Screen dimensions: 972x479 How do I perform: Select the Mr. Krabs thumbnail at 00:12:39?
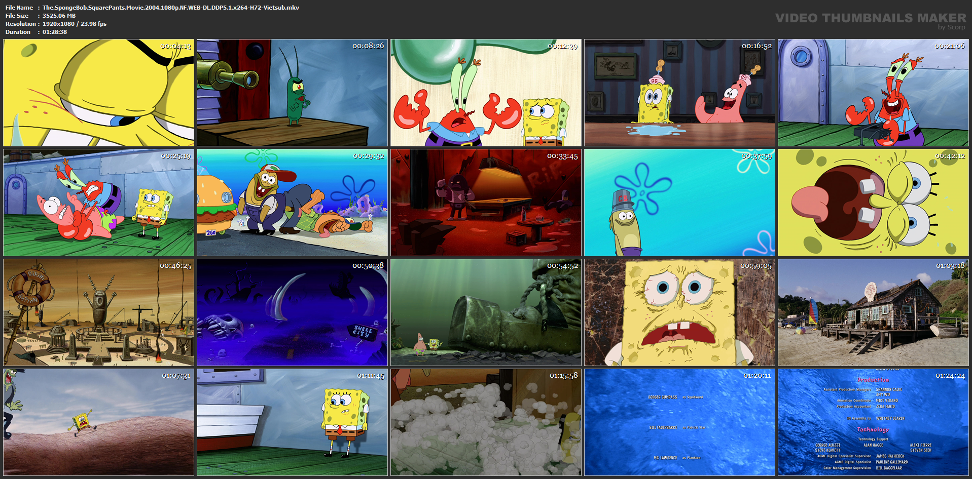pos(486,93)
